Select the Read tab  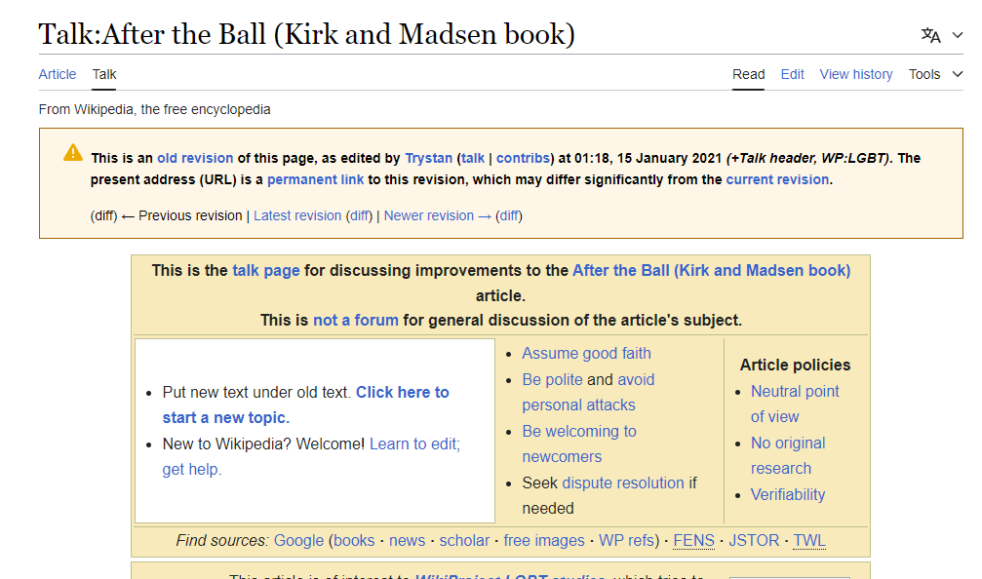point(748,74)
